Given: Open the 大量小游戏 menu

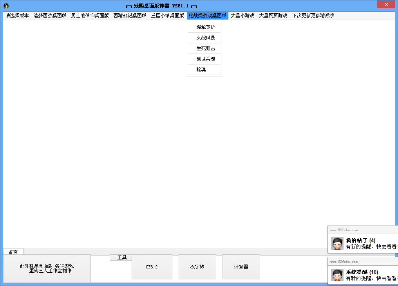Looking at the screenshot, I should (x=242, y=16).
